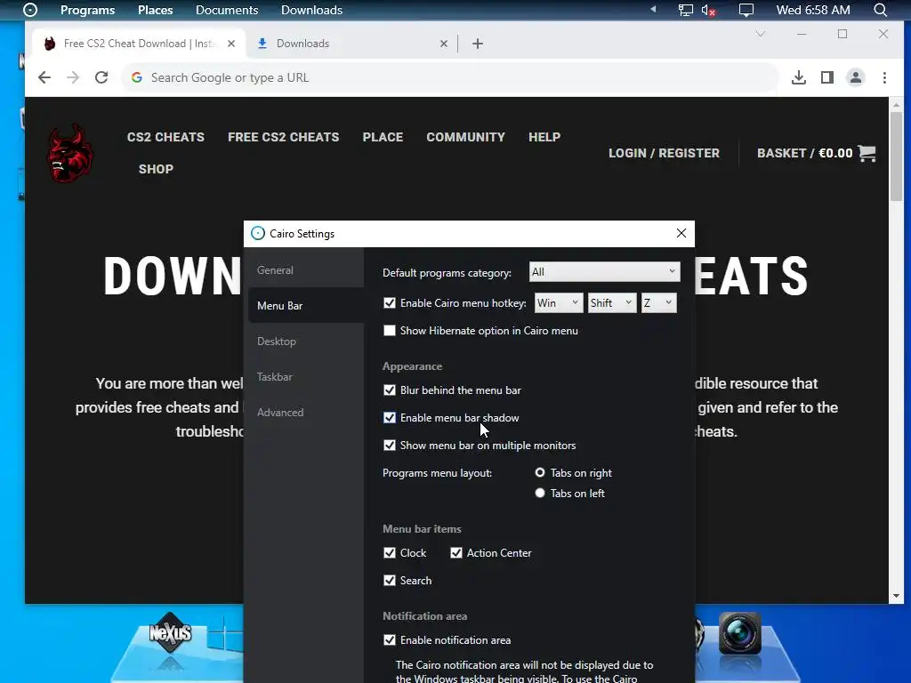This screenshot has width=911, height=683.
Task: Click the clock showing Wed 6:58 AM
Action: (x=813, y=10)
